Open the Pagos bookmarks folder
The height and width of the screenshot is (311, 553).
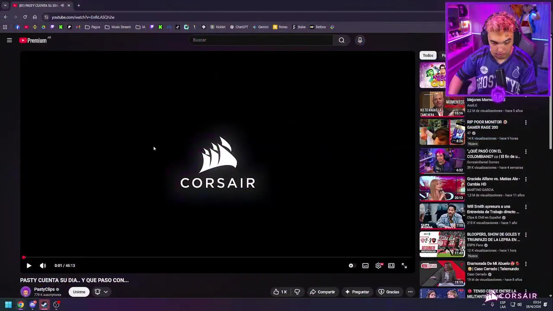tap(92, 27)
